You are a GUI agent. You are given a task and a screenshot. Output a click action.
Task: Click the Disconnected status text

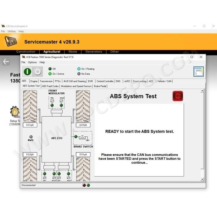pyautogui.click(x=29, y=185)
